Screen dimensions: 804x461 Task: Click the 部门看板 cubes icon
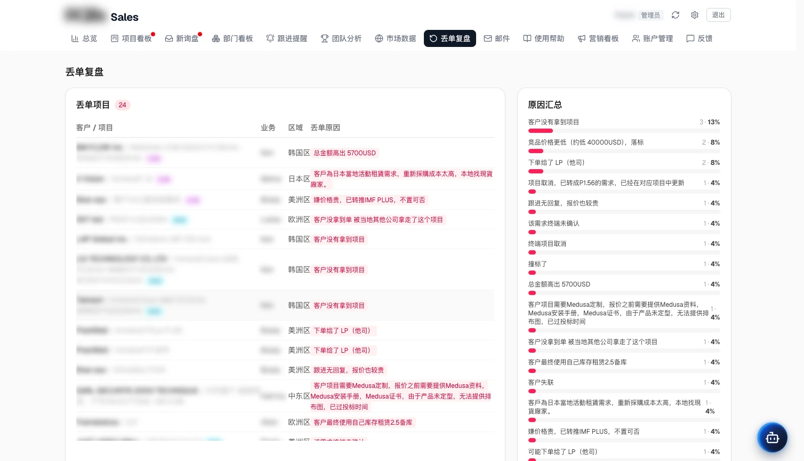click(216, 38)
